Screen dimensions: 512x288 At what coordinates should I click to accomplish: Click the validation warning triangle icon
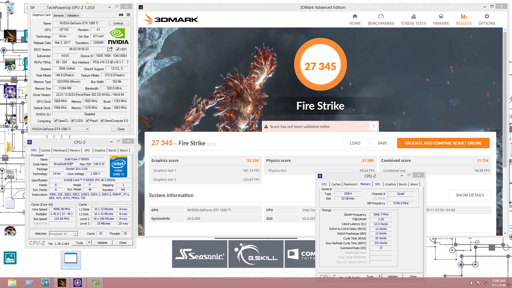pos(266,127)
